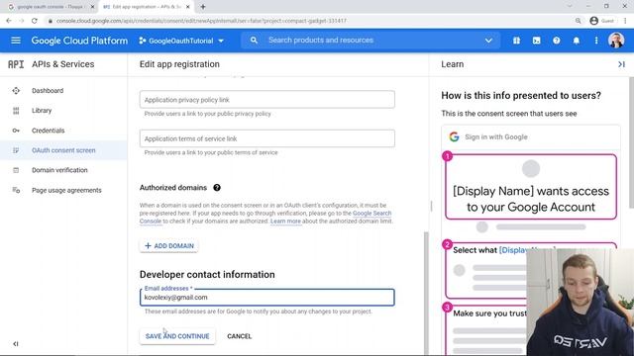Click the Domain verification checkbox icon

coord(16,170)
